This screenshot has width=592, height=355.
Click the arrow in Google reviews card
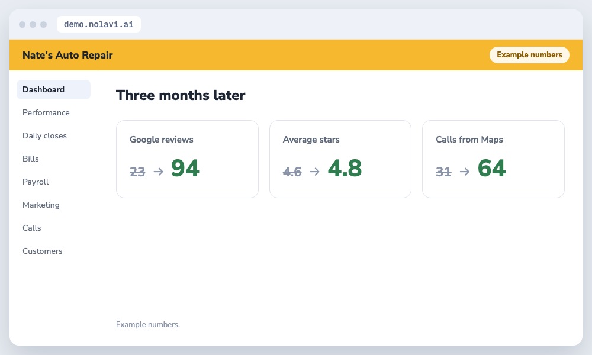159,172
